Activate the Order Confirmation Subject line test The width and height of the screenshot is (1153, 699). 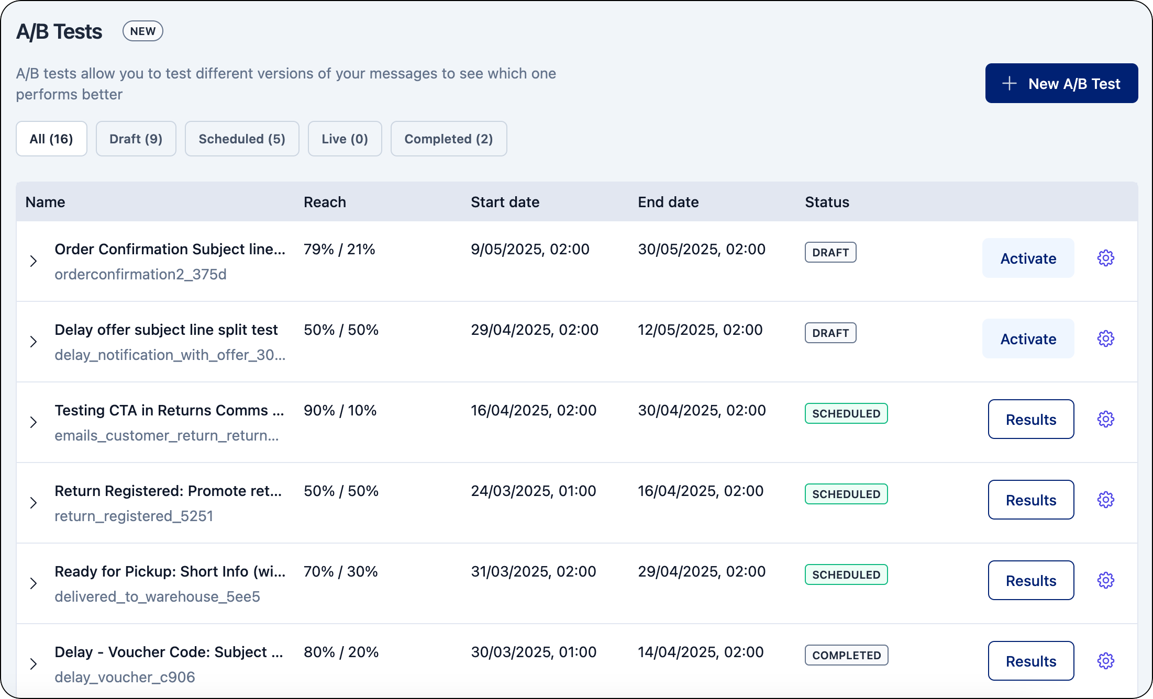tap(1027, 258)
